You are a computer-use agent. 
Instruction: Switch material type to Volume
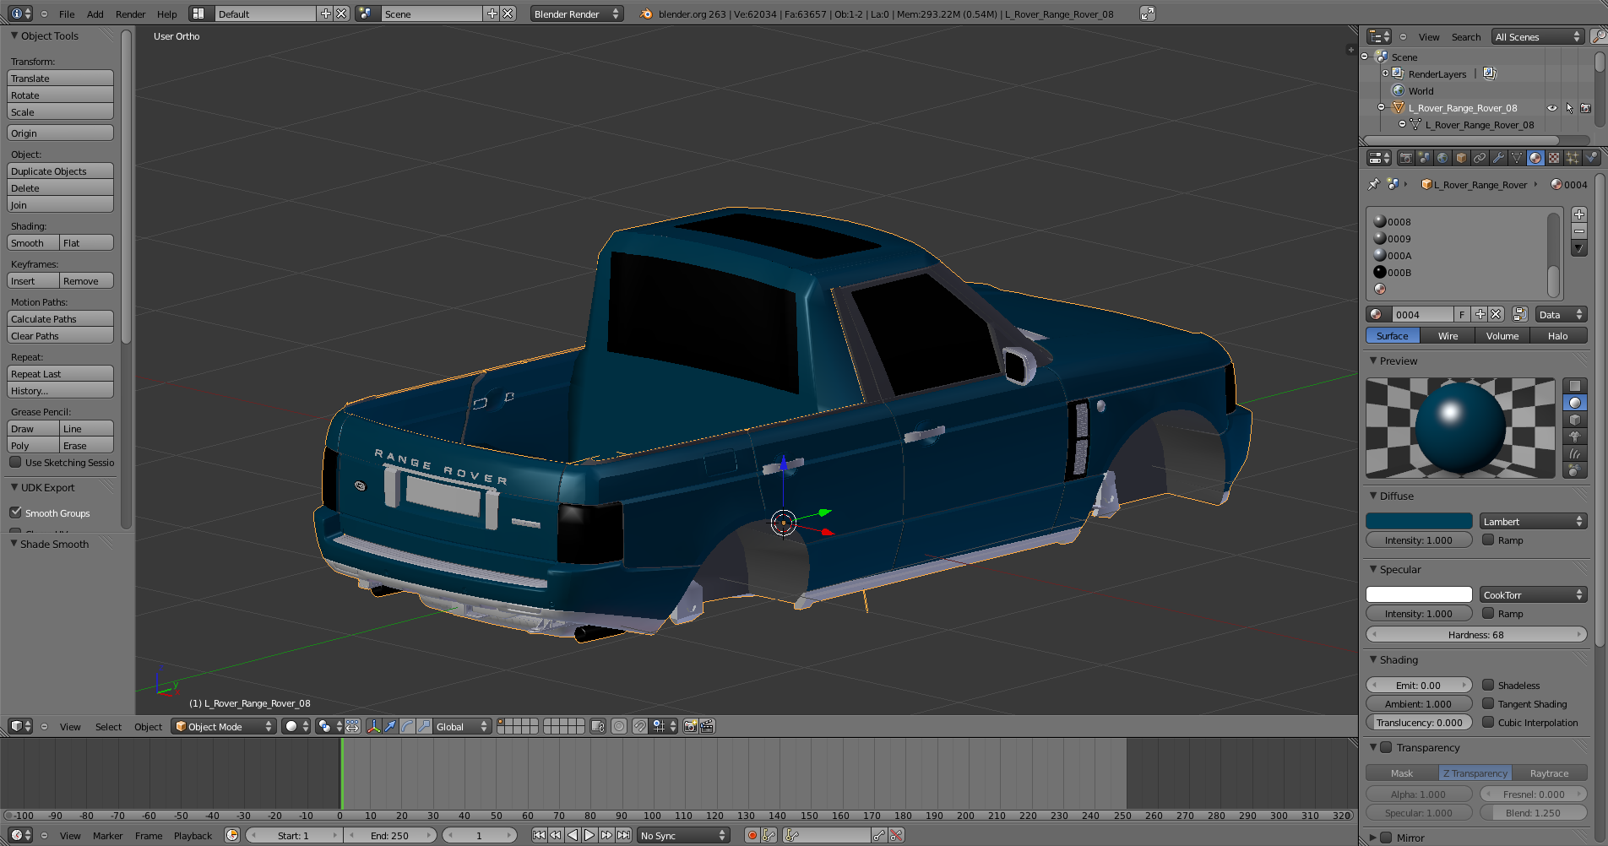point(1502,335)
